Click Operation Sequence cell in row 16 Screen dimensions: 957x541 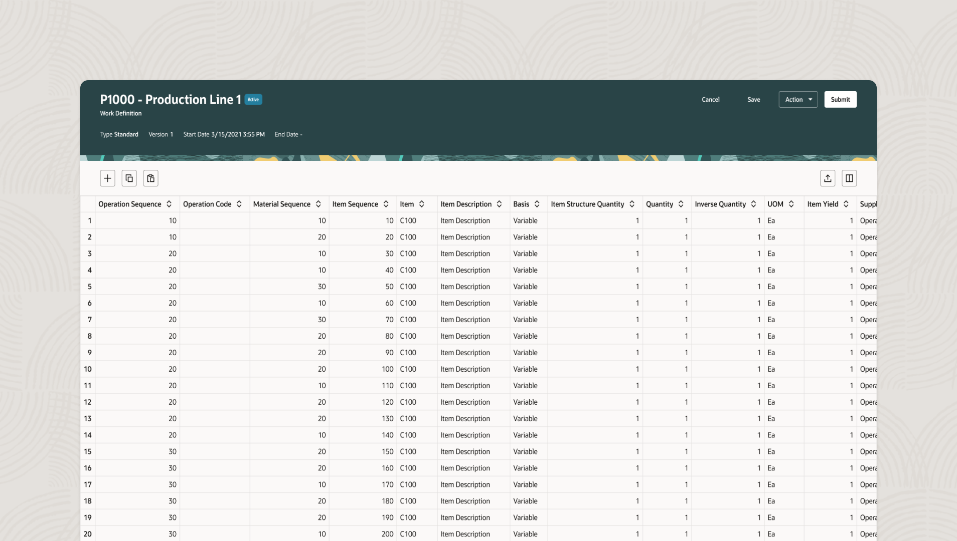[x=137, y=468]
